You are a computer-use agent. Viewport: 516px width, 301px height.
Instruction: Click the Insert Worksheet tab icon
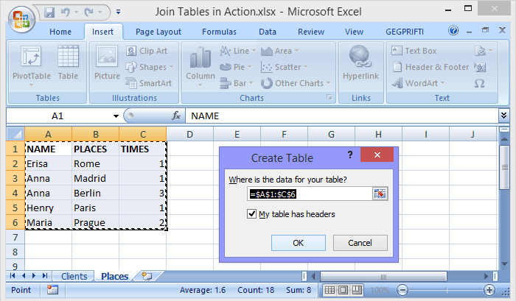click(147, 276)
